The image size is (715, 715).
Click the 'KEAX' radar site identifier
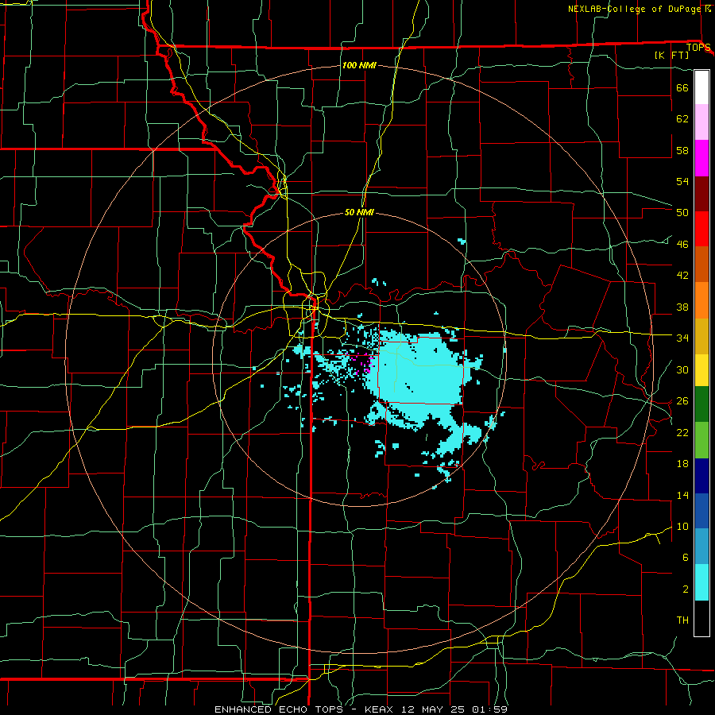[381, 709]
